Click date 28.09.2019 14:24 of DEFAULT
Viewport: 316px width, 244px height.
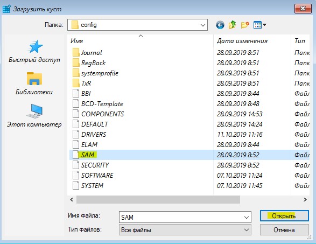(x=240, y=124)
